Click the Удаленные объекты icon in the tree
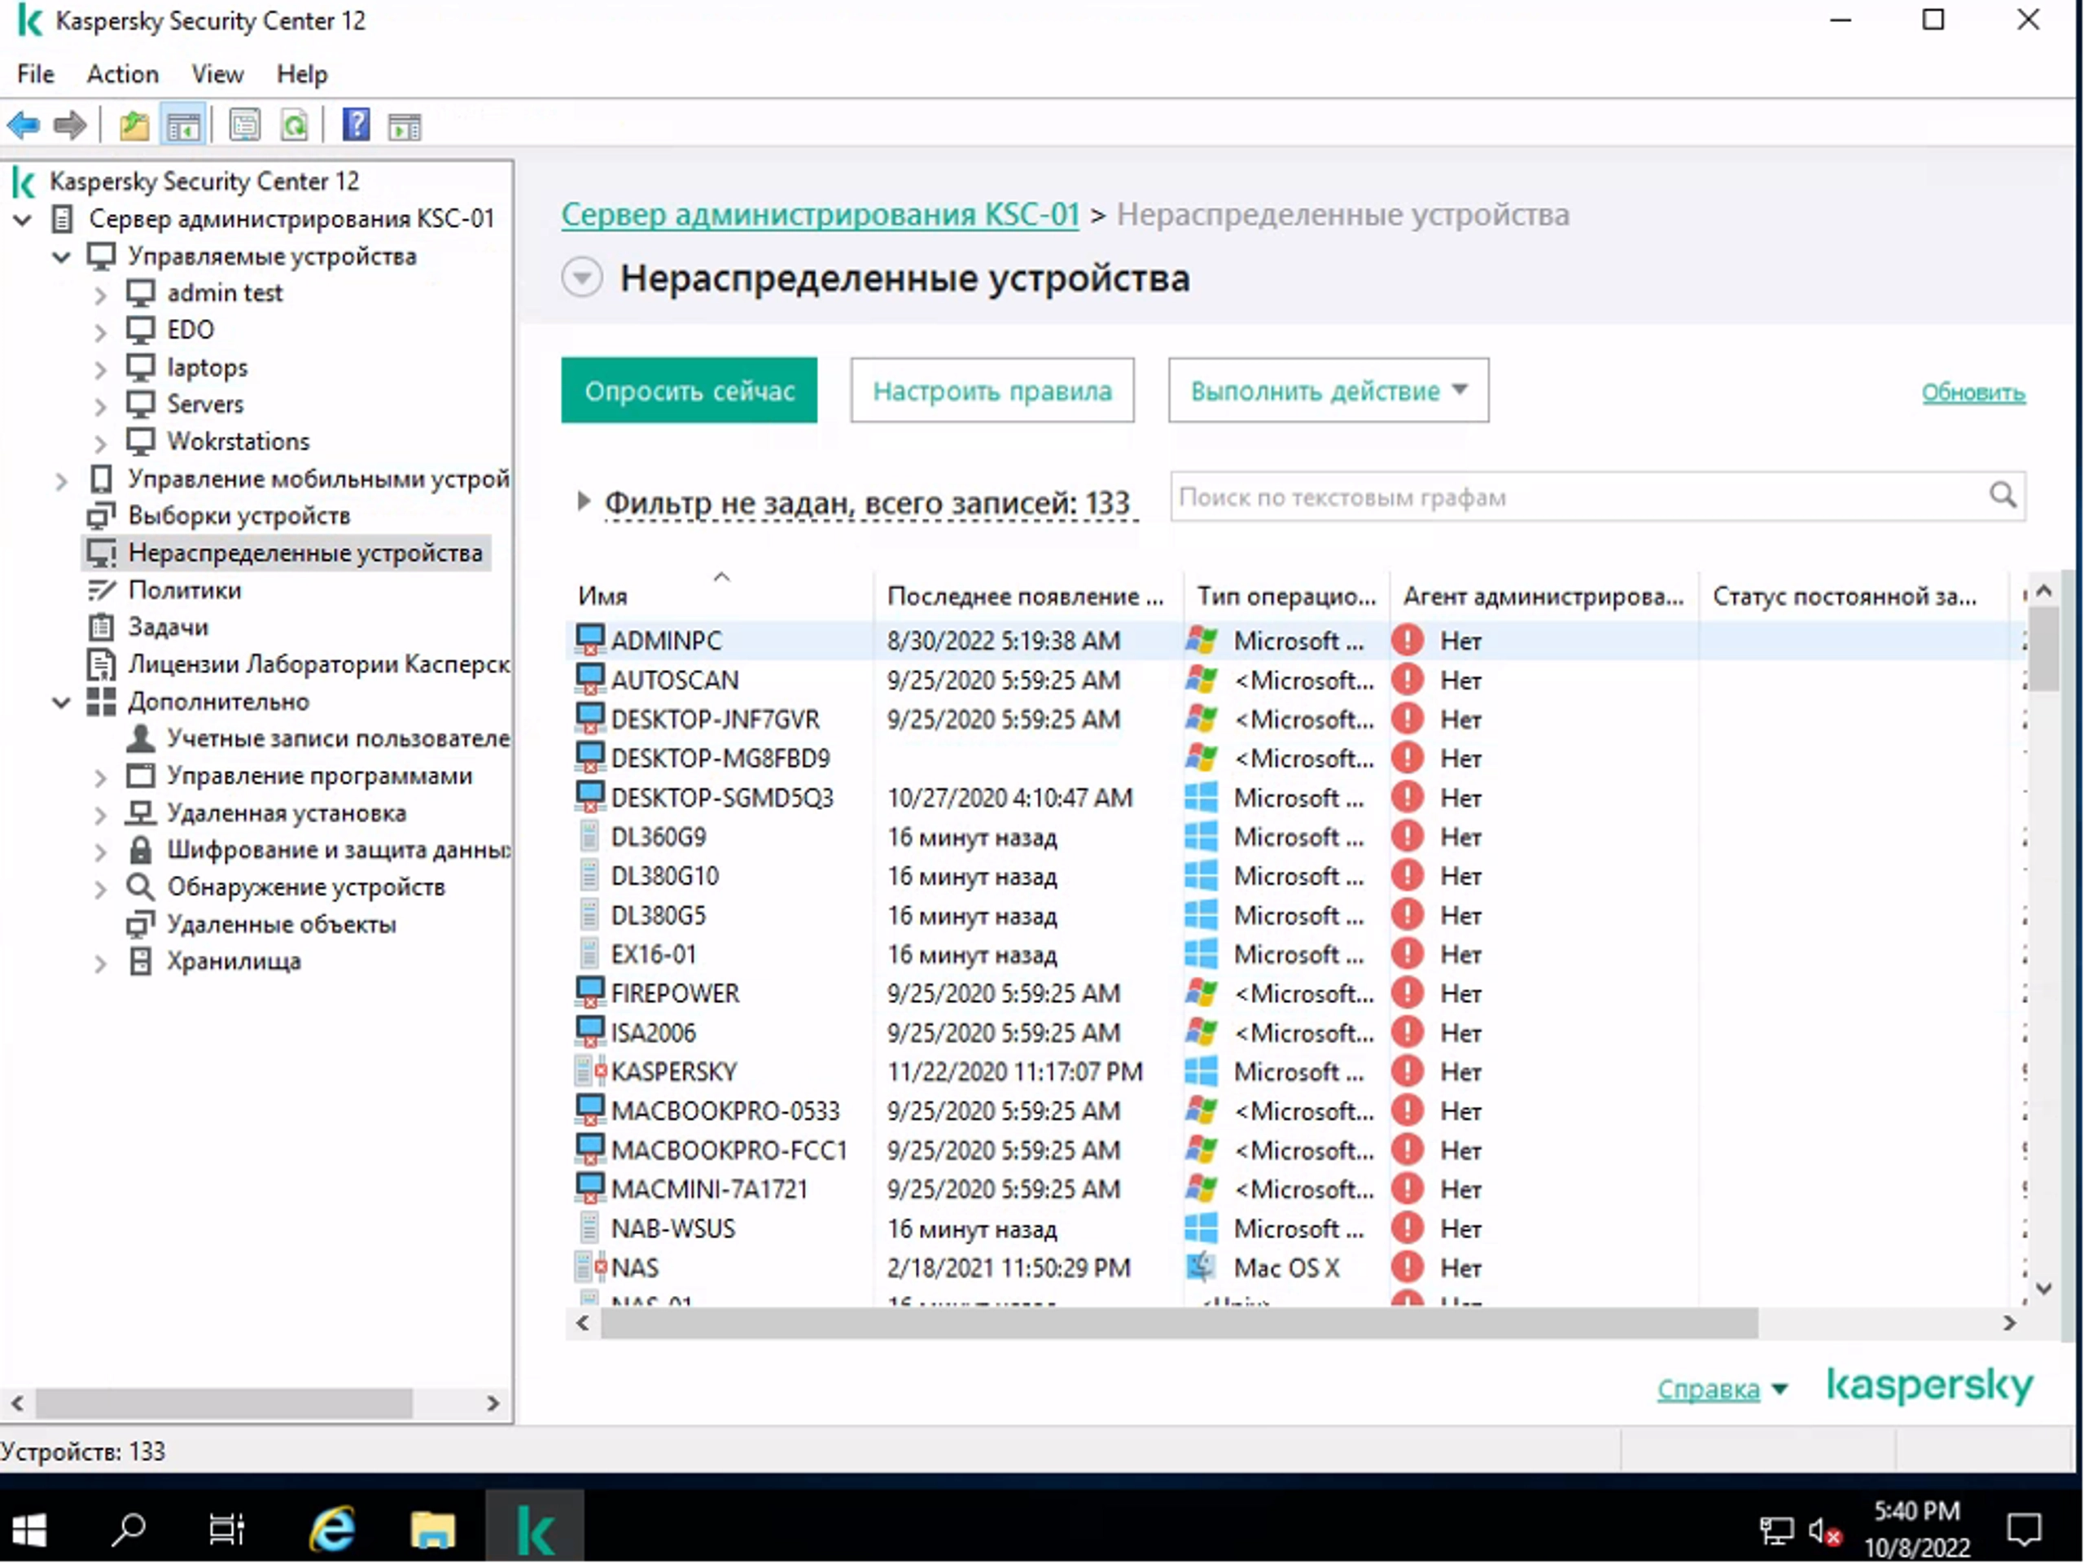The height and width of the screenshot is (1563, 2084). click(x=140, y=924)
